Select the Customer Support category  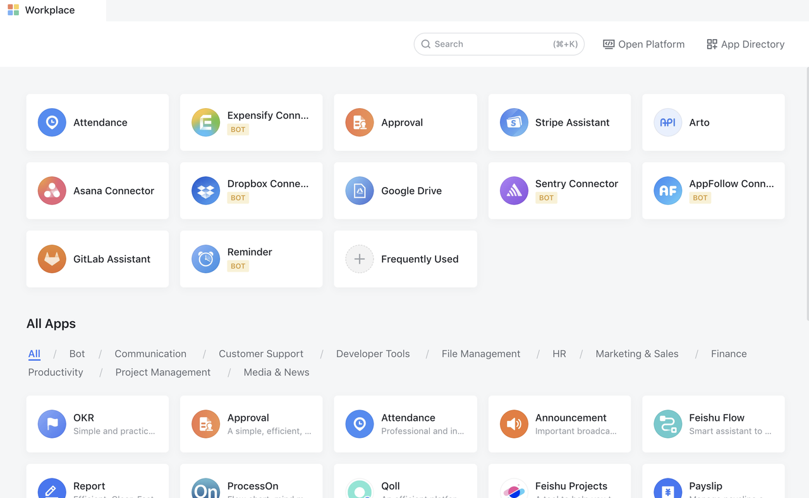click(x=261, y=354)
